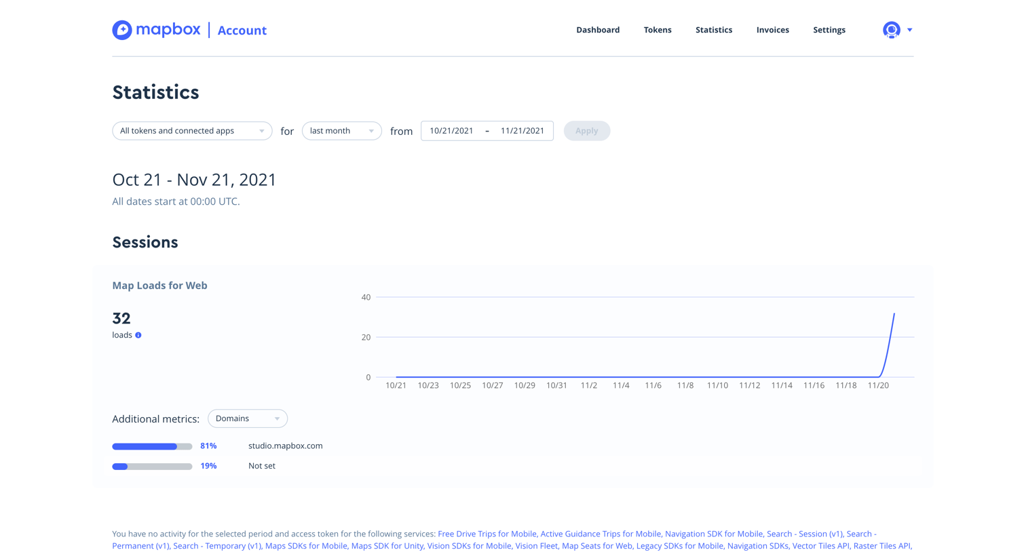Go to the Dashboard page
The height and width of the screenshot is (552, 1026).
(x=598, y=30)
